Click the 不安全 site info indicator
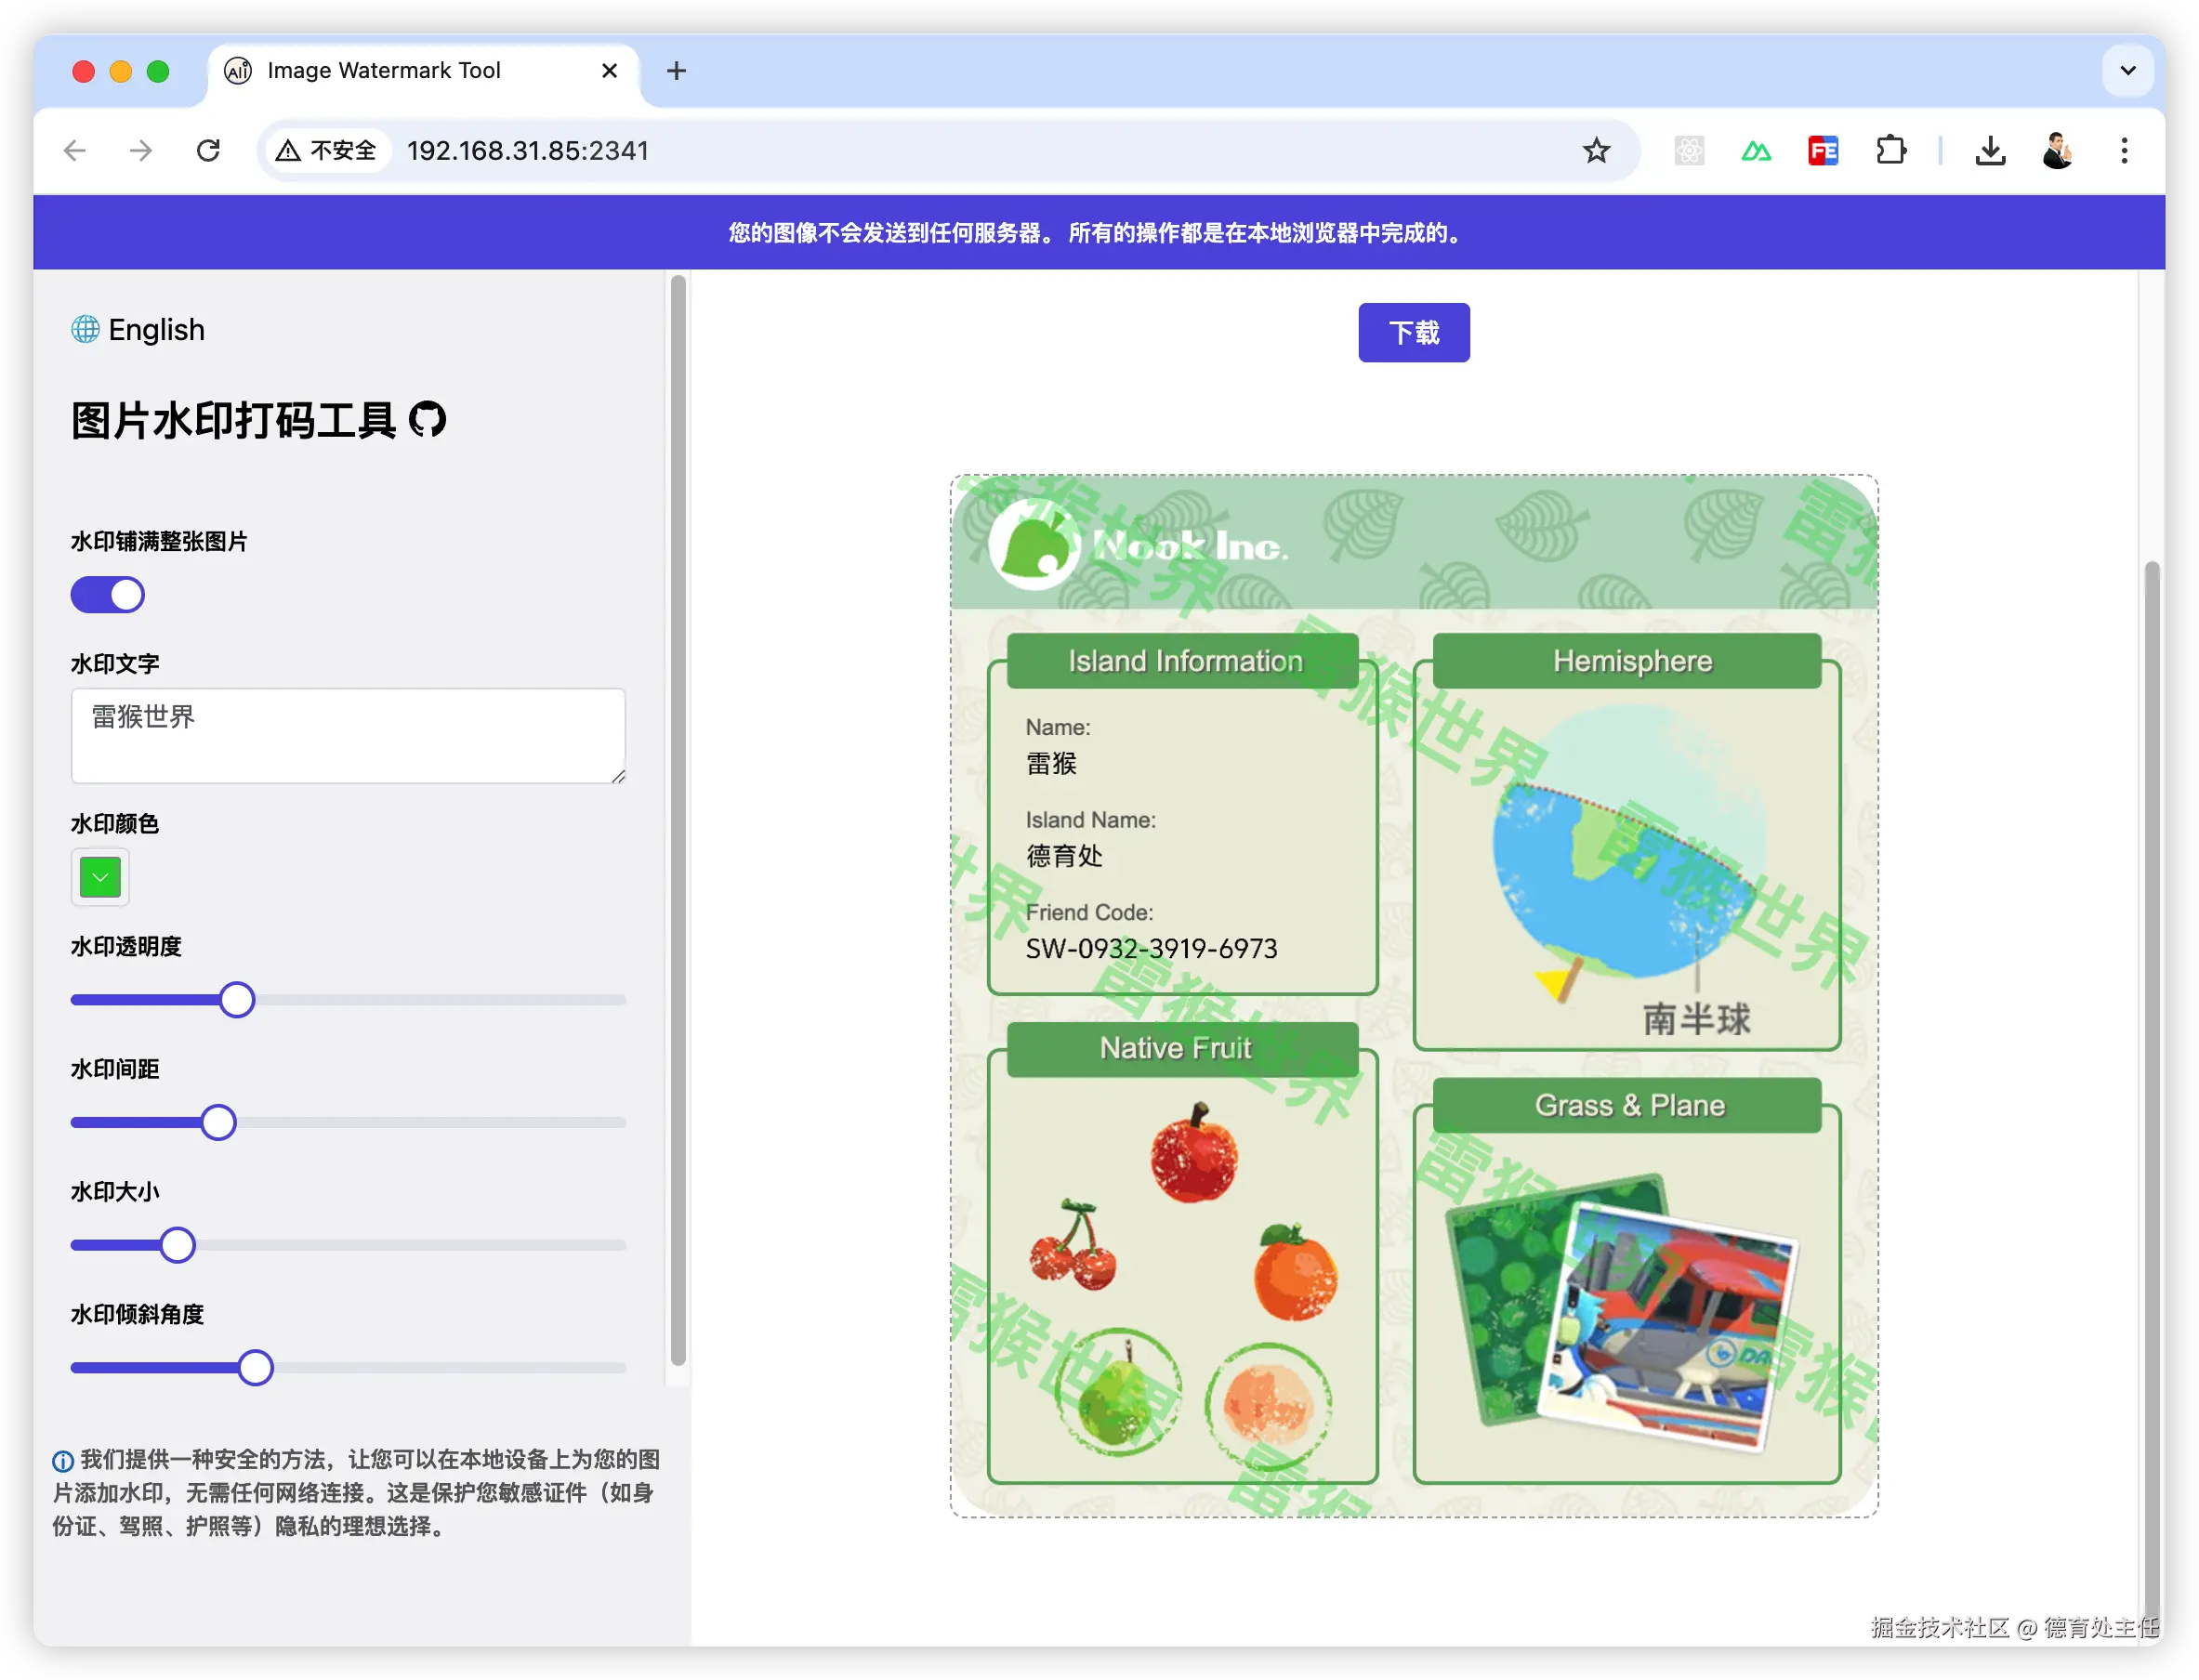2199x1680 pixels. (x=328, y=151)
